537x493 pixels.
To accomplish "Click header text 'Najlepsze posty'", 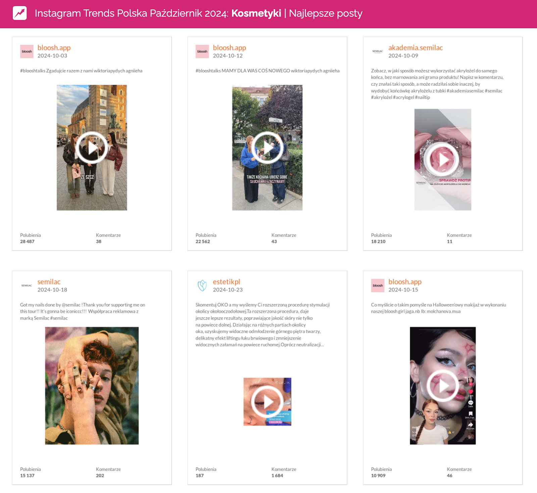I will pyautogui.click(x=326, y=13).
